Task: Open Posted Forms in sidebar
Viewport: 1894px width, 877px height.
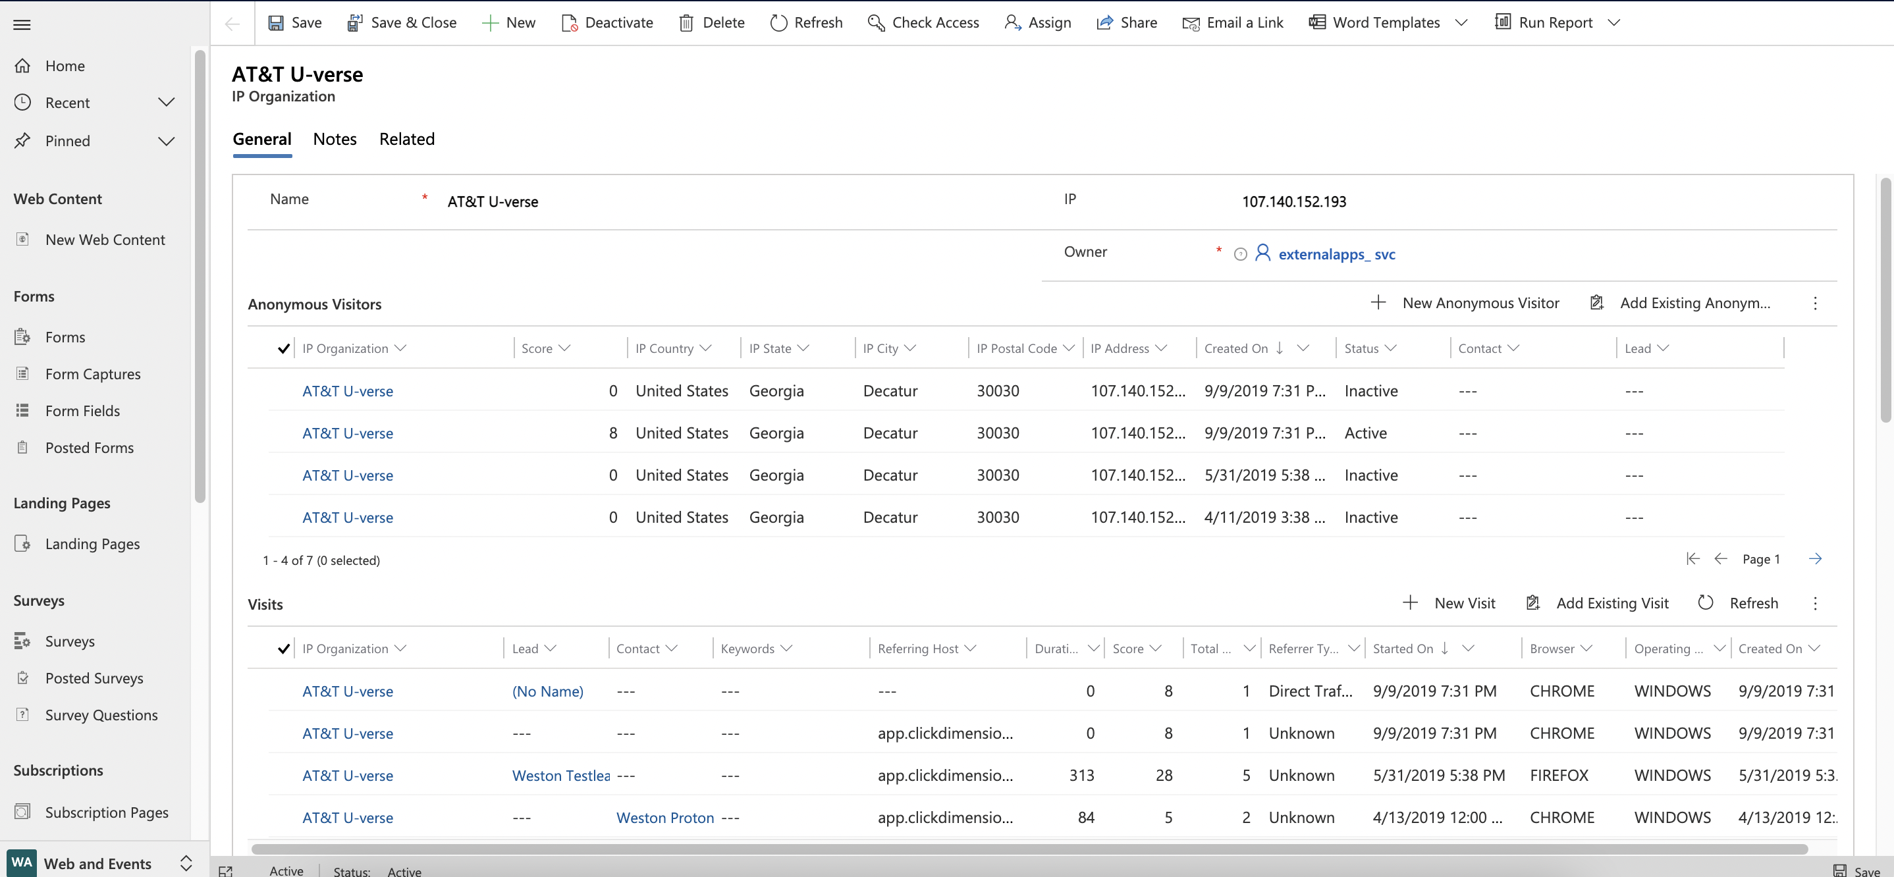Action: coord(89,448)
